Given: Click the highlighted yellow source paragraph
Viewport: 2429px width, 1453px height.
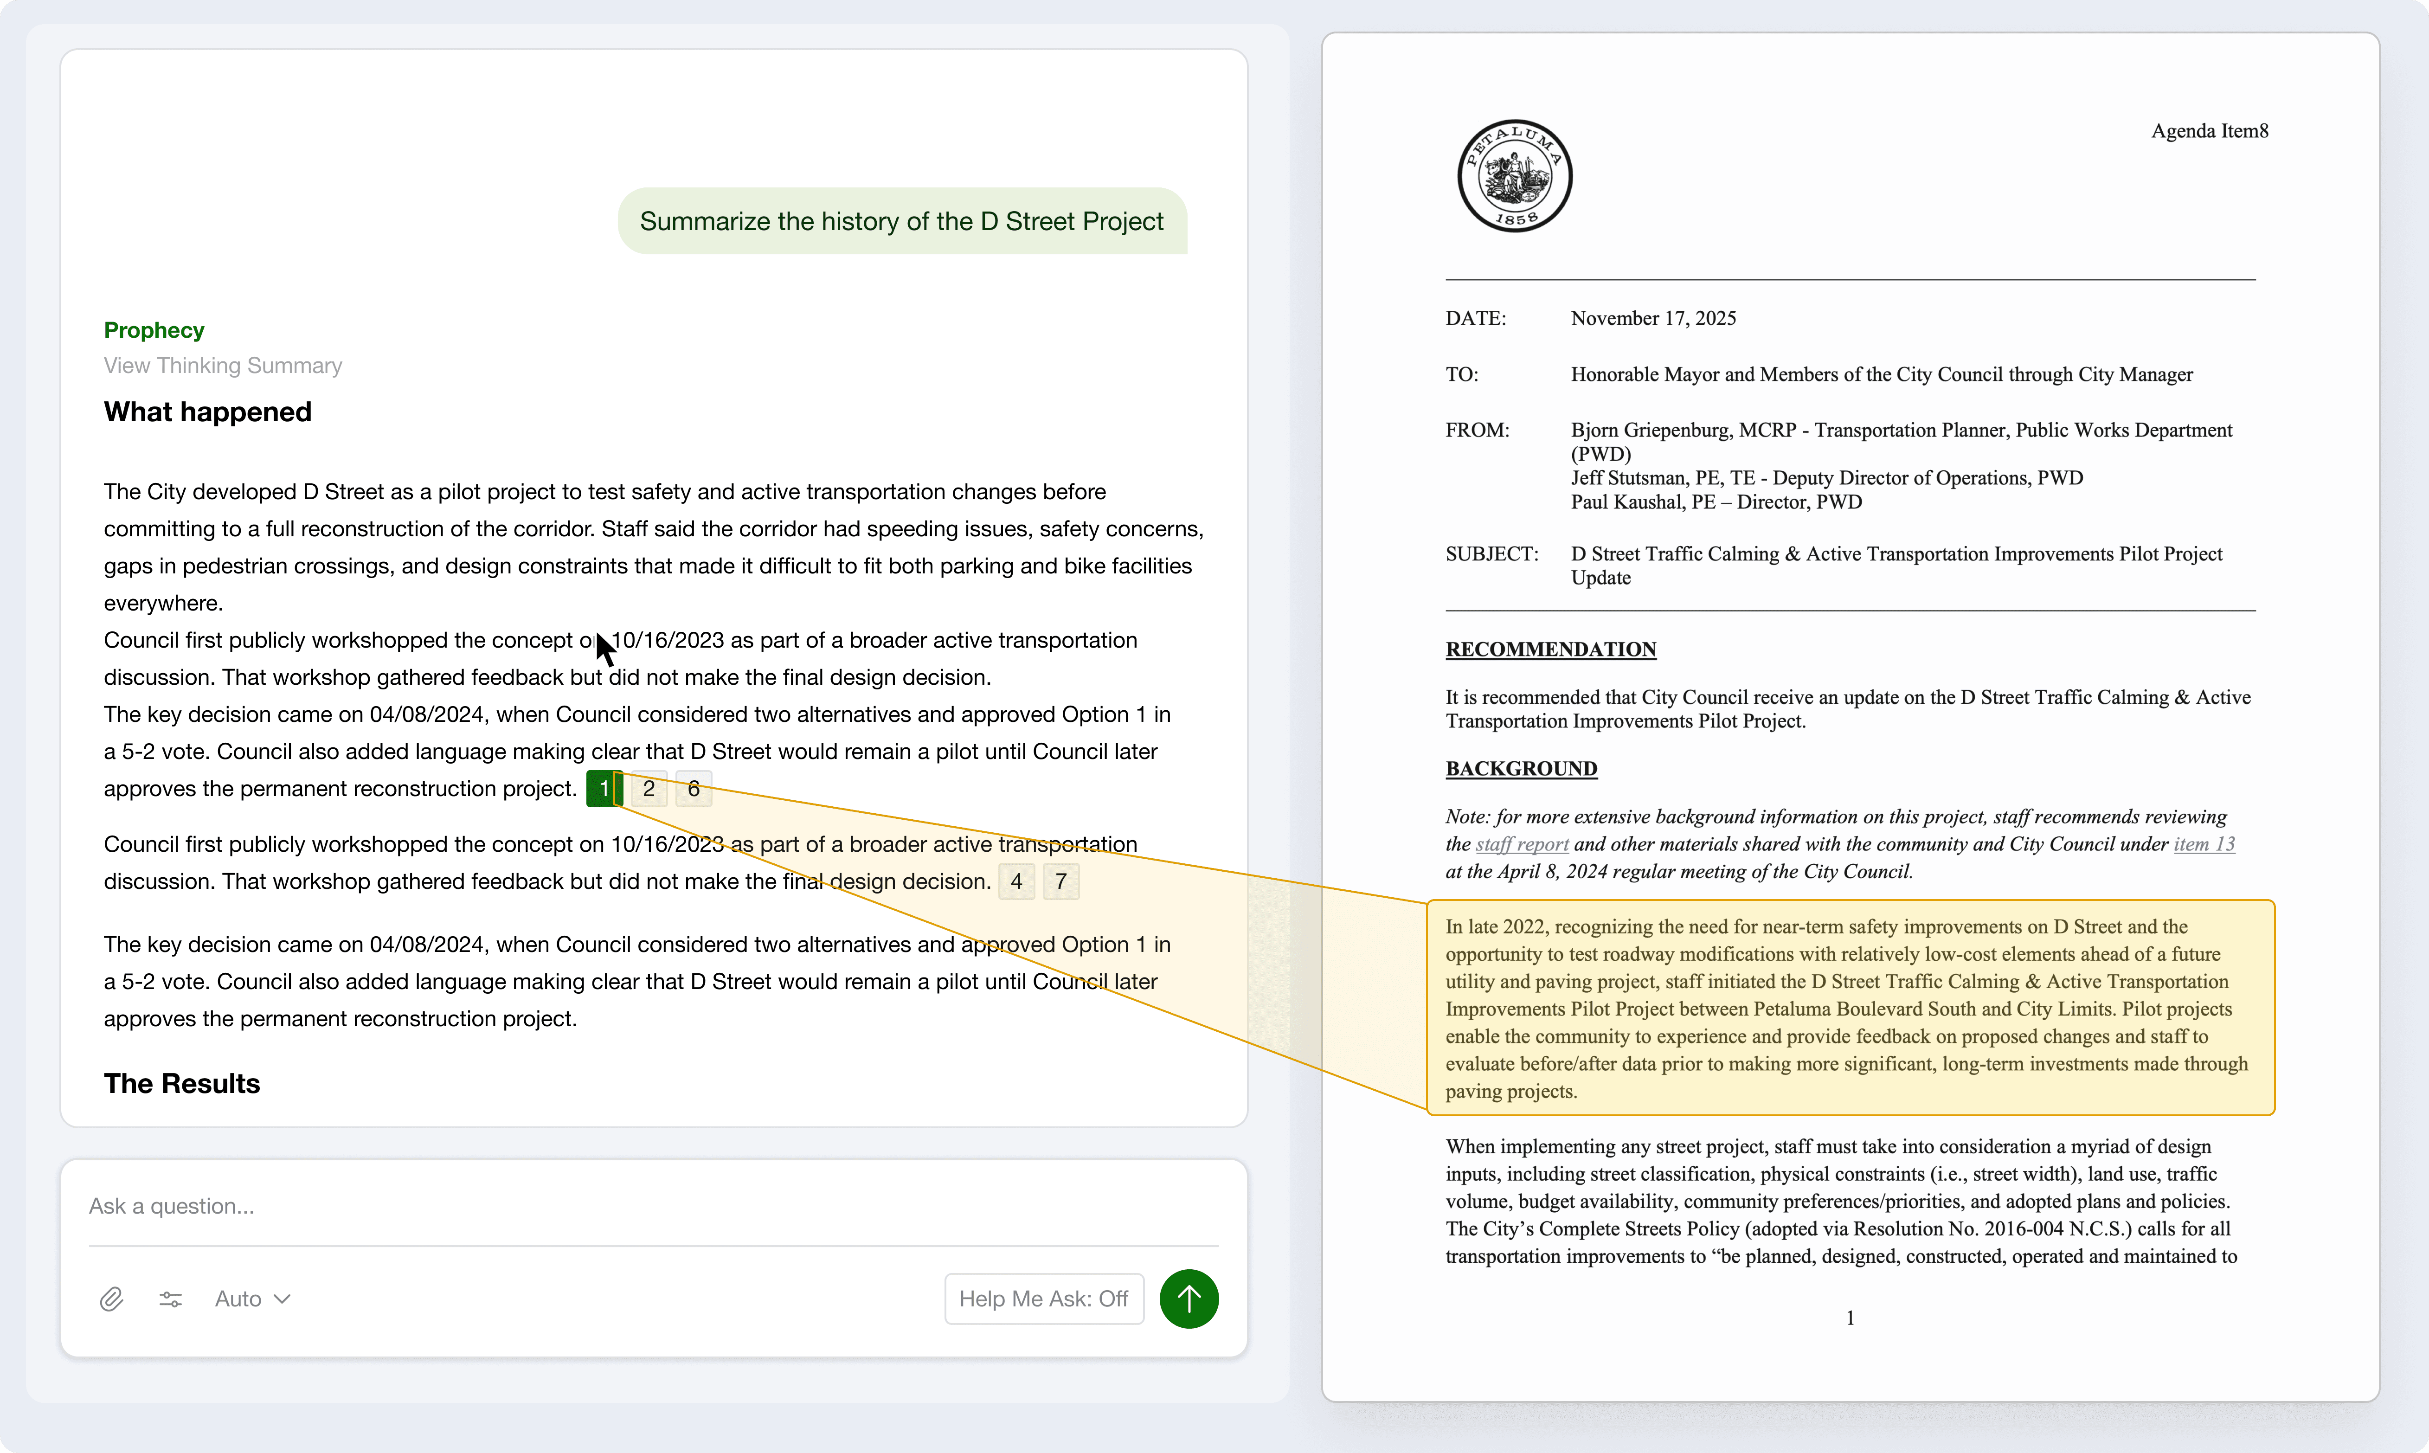Looking at the screenshot, I should point(1850,1008).
